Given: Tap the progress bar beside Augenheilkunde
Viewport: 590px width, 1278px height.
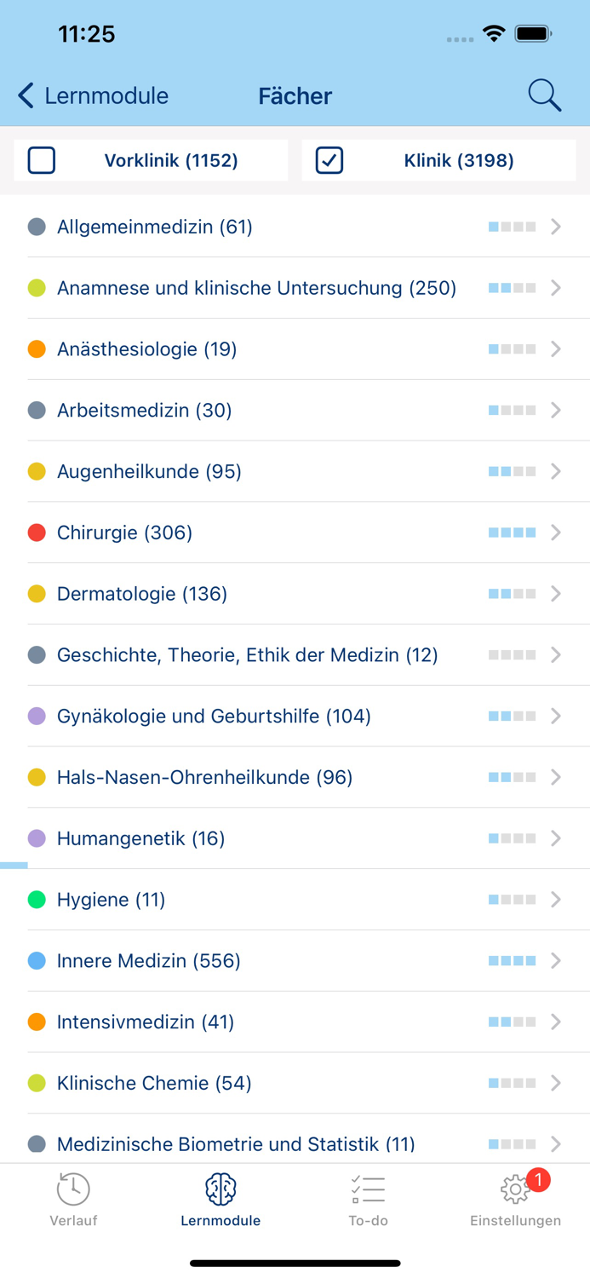Looking at the screenshot, I should (x=511, y=471).
